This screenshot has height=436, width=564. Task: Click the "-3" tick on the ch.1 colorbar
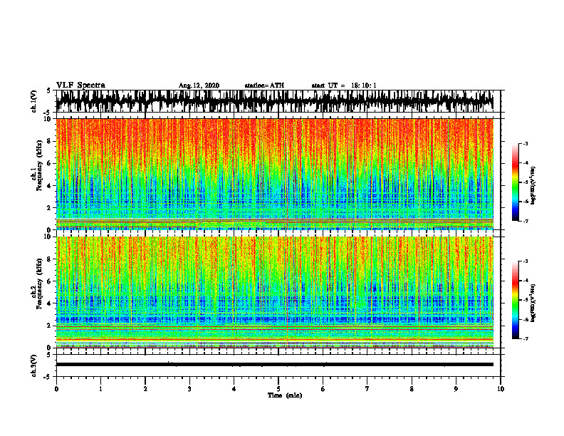pyautogui.click(x=526, y=143)
